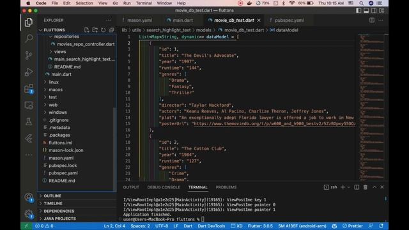
Task: Refresh the Explorer file tree
Action: point(104,30)
